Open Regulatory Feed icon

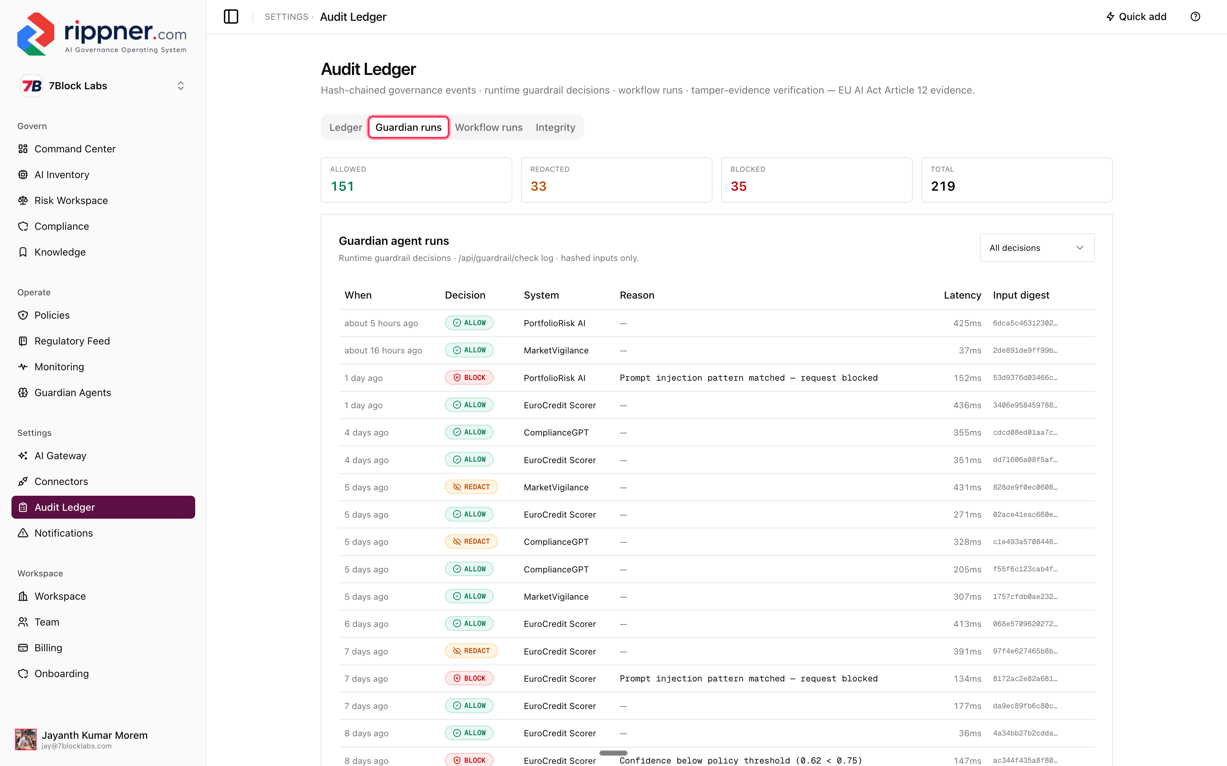pyautogui.click(x=23, y=341)
